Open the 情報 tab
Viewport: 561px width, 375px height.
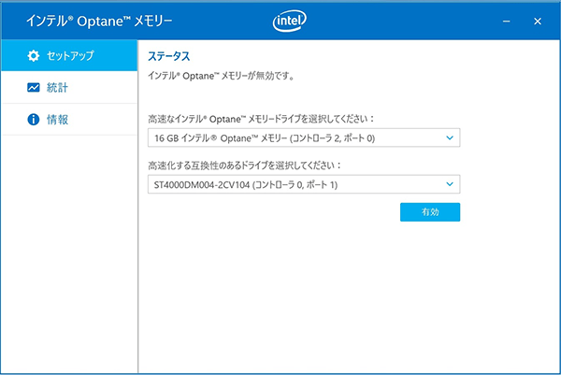[x=69, y=119]
